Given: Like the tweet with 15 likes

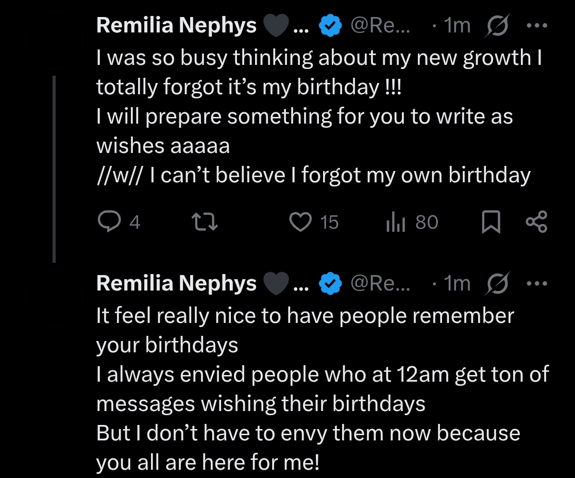Looking at the screenshot, I should coord(300,222).
